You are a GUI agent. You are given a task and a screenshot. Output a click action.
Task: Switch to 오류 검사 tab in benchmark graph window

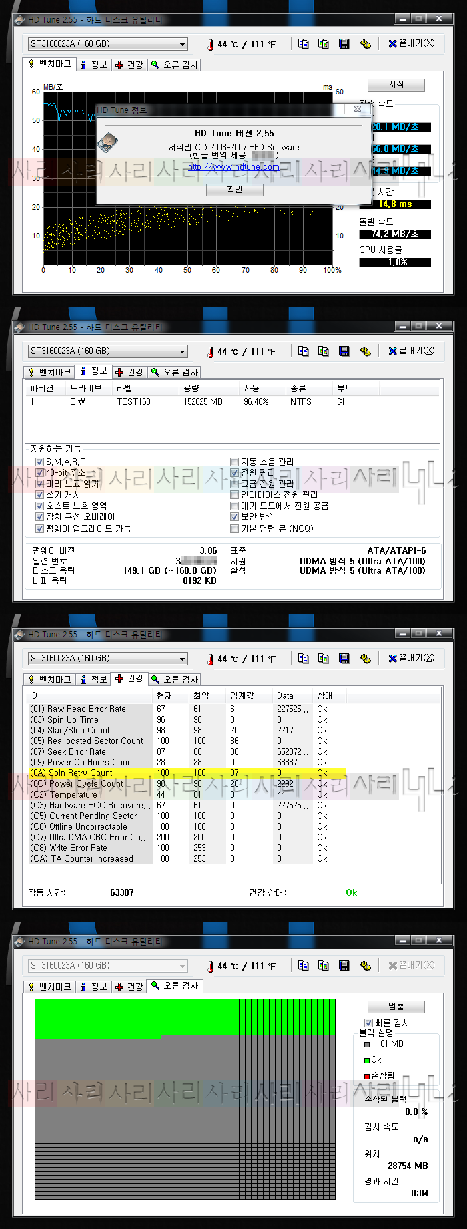tap(175, 65)
